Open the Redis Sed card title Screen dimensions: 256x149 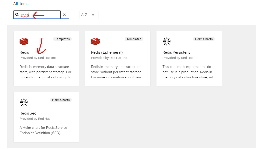click(28, 113)
